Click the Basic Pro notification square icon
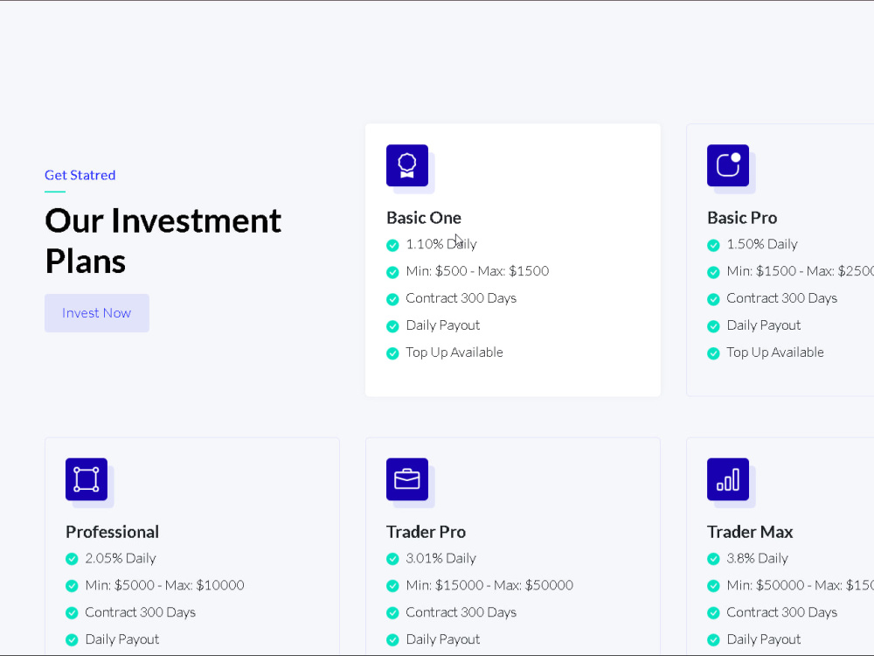Screen dimensions: 874x656 coord(728,165)
